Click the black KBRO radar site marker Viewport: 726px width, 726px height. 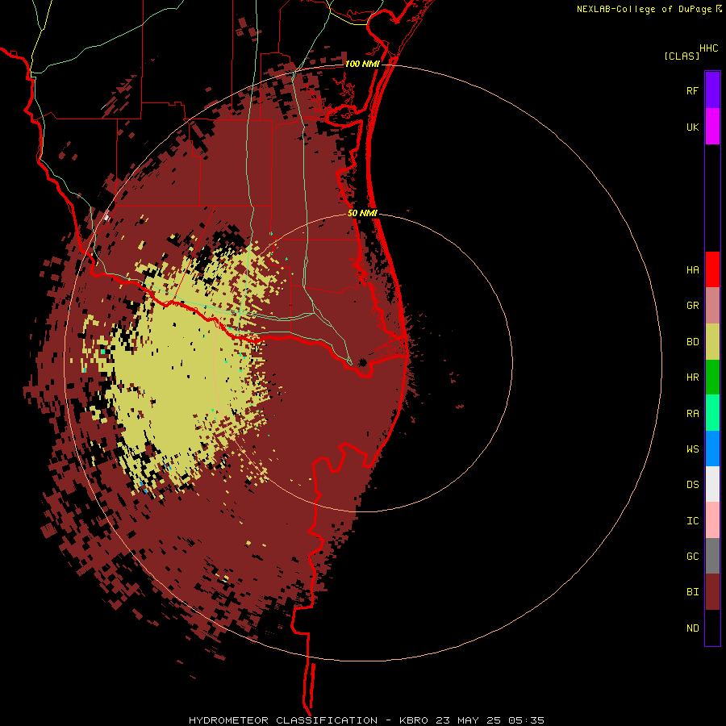click(x=362, y=362)
